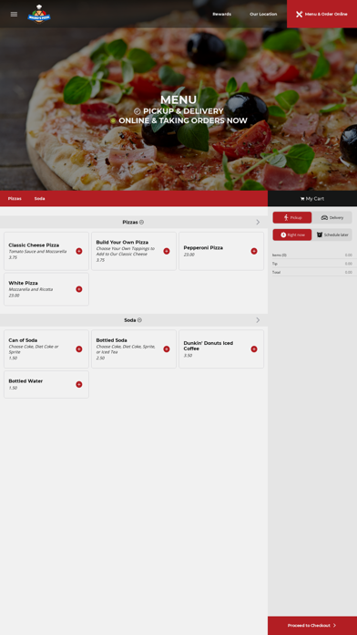Open Rewards page
This screenshot has width=357, height=635.
[x=222, y=15]
